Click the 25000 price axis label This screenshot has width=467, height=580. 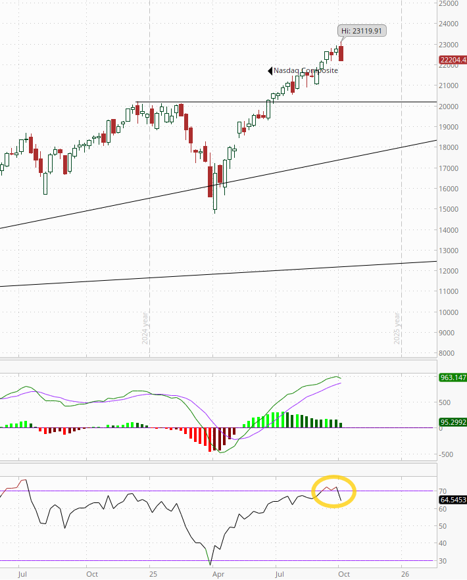point(449,3)
